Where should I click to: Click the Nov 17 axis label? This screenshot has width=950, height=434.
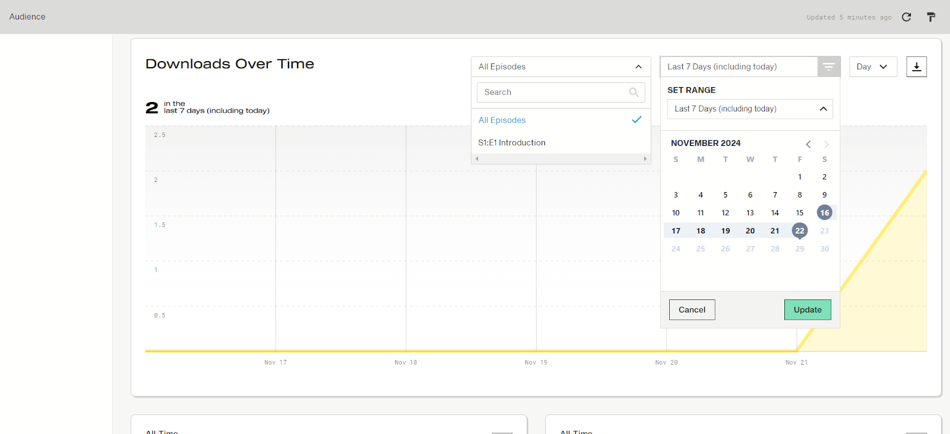[275, 362]
